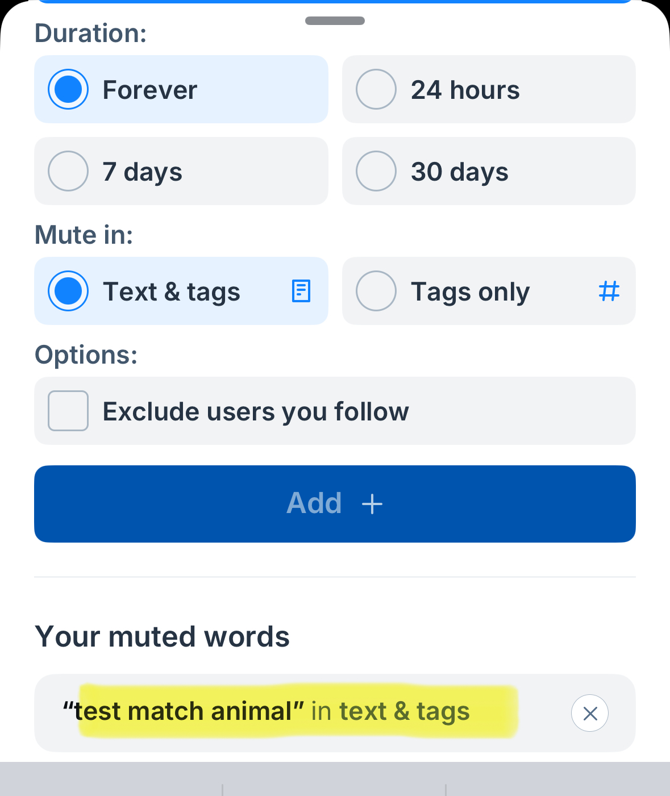Tap the "Your muted words" heading
The image size is (670, 796).
[163, 636]
